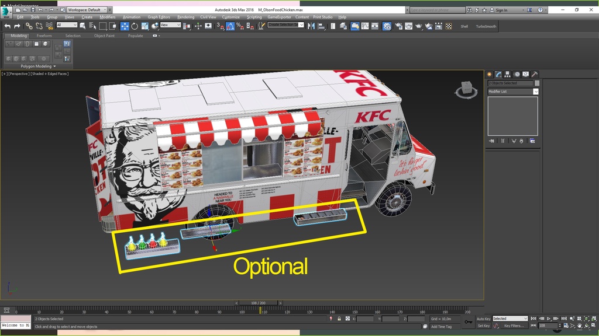The width and height of the screenshot is (599, 336).
Task: Click the ViewCube in the viewport
Action: click(466, 89)
